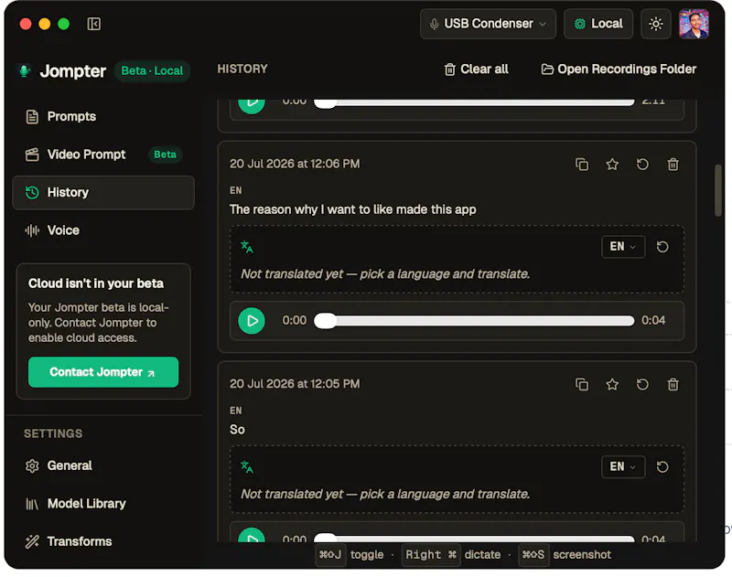Retry translation for the 12:06 PM entry

coord(662,247)
